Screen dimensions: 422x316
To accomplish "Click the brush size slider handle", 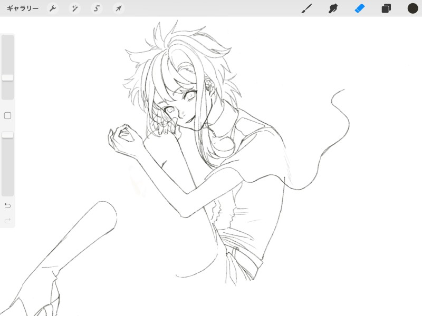I will coord(7,77).
